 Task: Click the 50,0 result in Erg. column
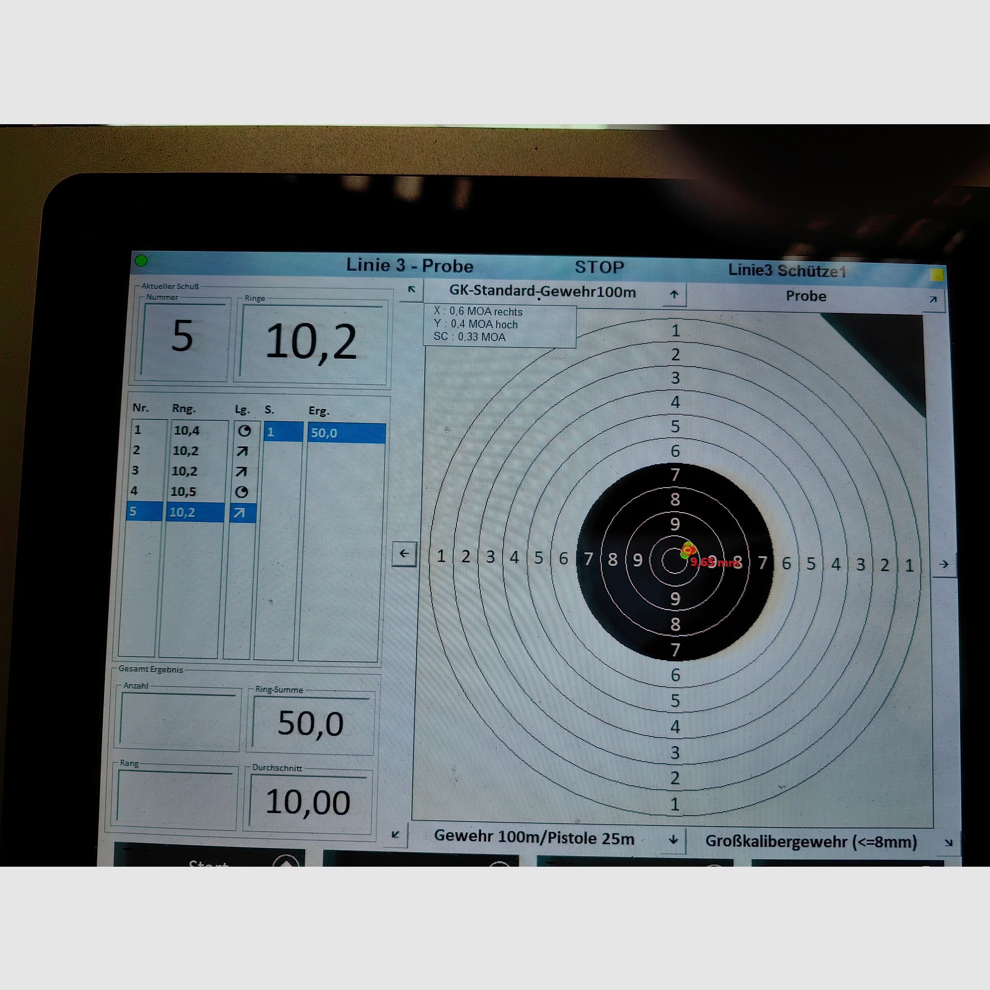point(346,433)
